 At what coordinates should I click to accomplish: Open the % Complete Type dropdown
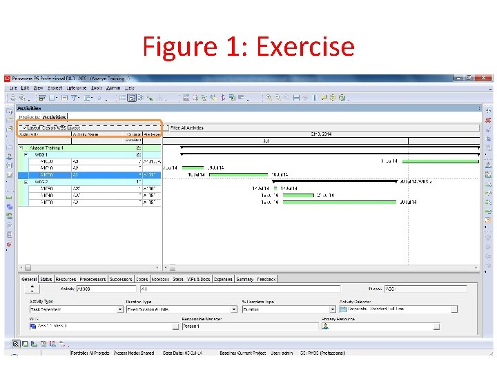pyautogui.click(x=333, y=309)
